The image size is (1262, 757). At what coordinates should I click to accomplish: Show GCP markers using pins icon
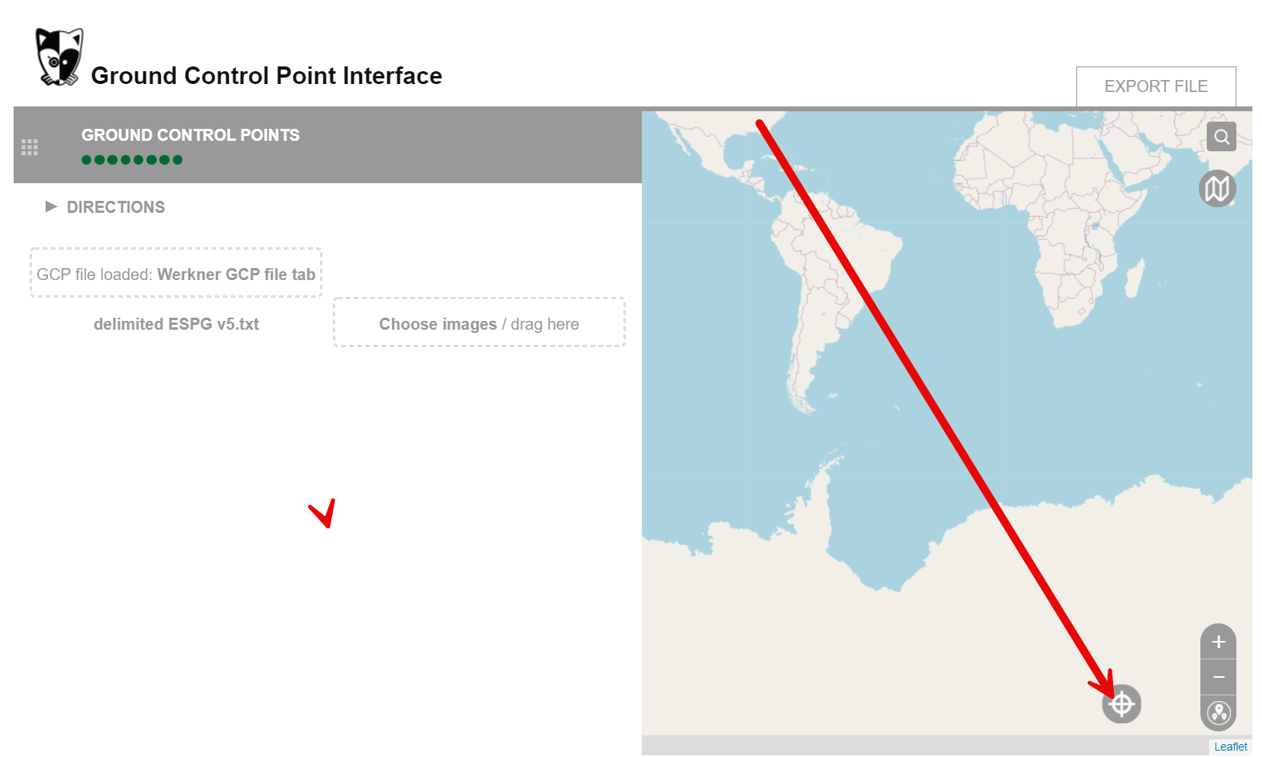click(x=1217, y=712)
